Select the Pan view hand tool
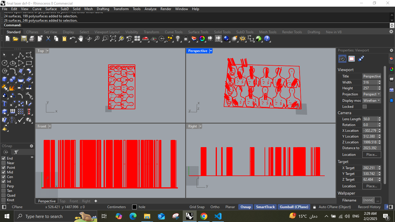 pos(81,38)
